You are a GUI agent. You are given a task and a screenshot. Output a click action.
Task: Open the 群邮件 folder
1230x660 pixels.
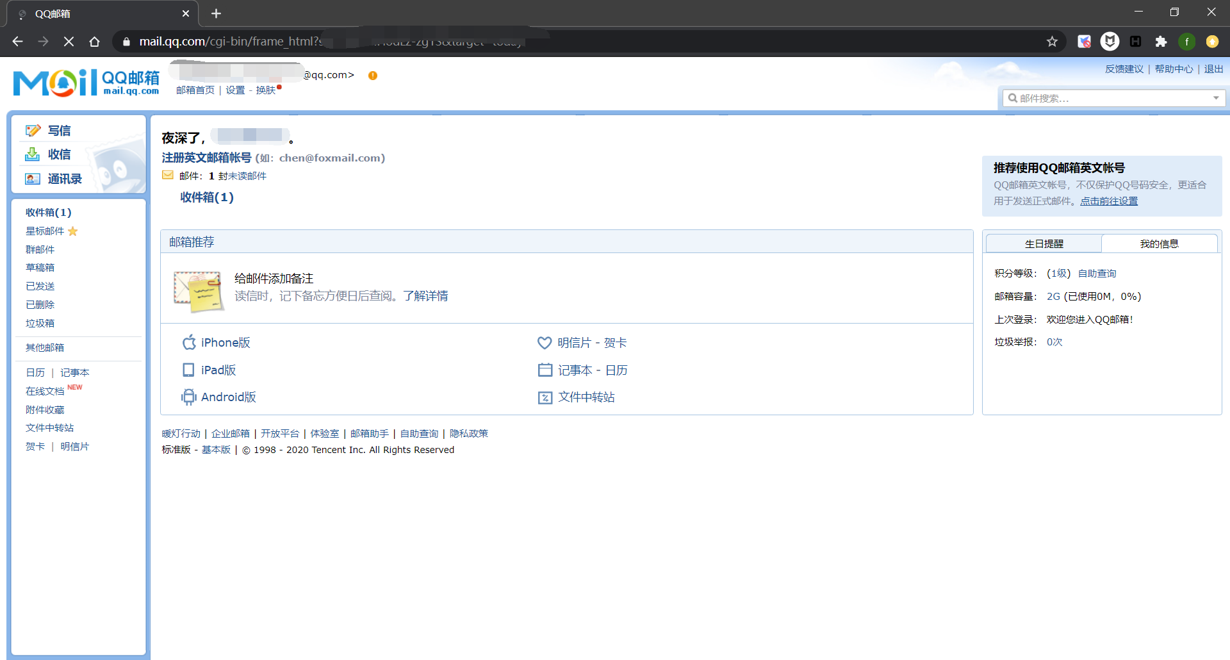[x=40, y=250]
